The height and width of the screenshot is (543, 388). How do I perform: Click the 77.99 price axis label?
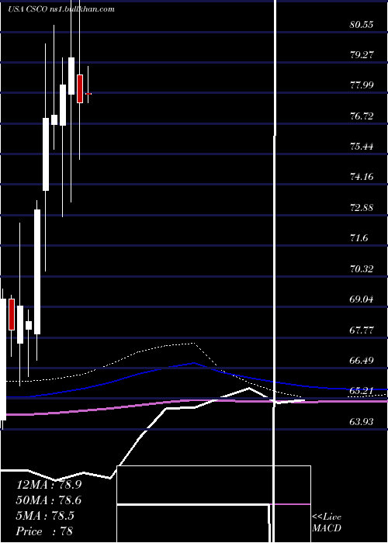click(362, 85)
